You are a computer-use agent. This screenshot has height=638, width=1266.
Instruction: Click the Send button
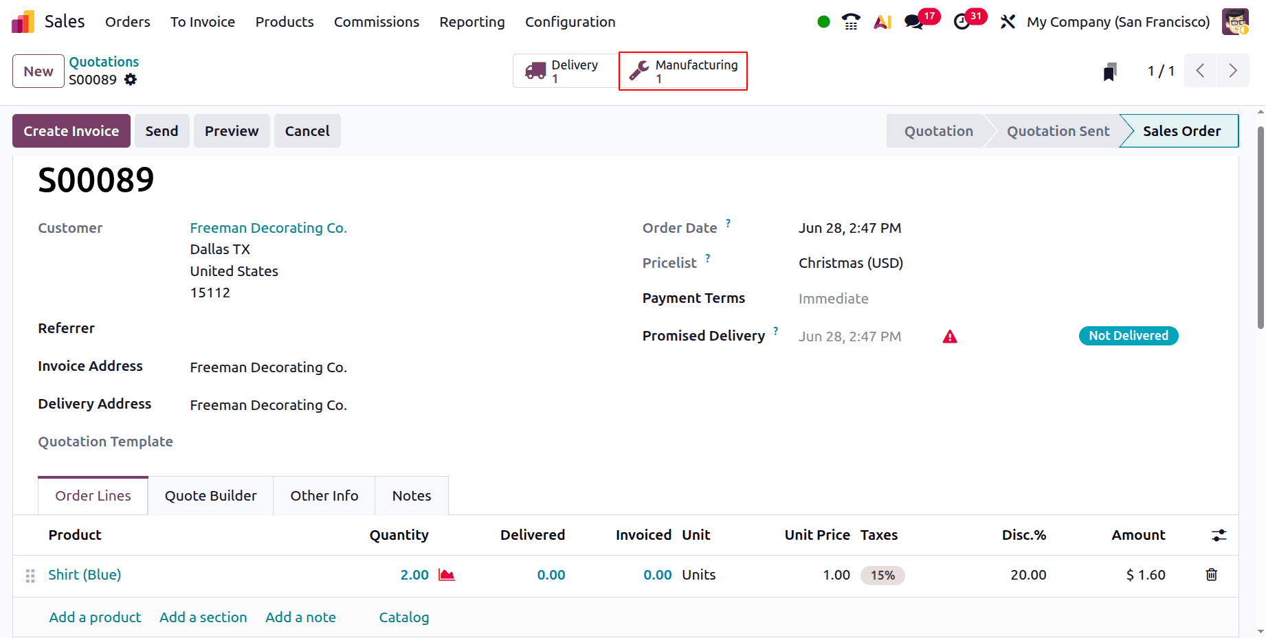[x=162, y=131]
